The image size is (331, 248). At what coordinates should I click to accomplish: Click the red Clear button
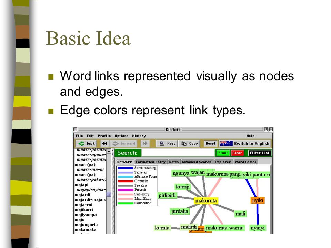click(237, 153)
